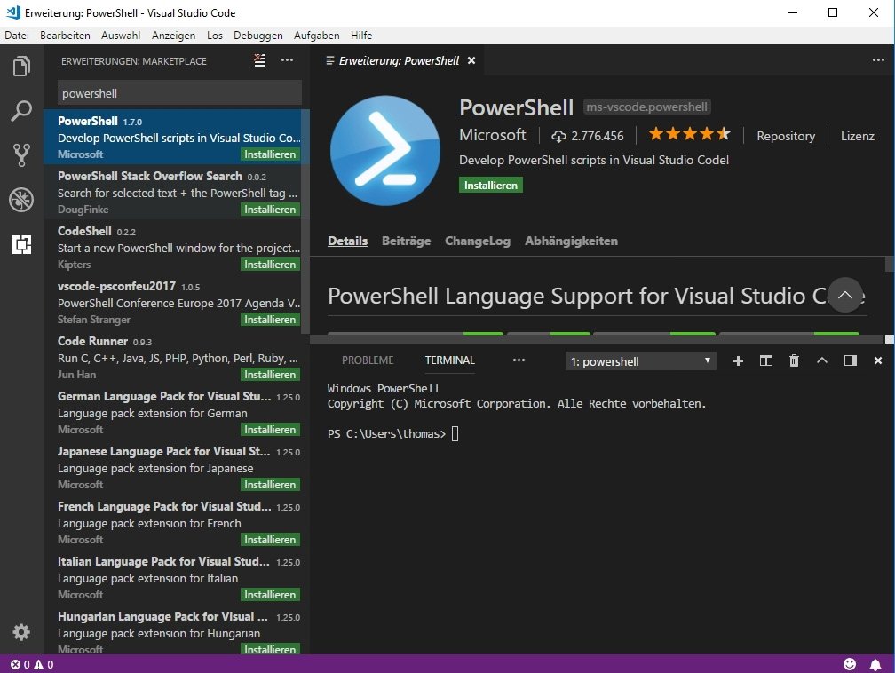The height and width of the screenshot is (673, 895).
Task: Split the terminal with the split icon
Action: point(765,360)
